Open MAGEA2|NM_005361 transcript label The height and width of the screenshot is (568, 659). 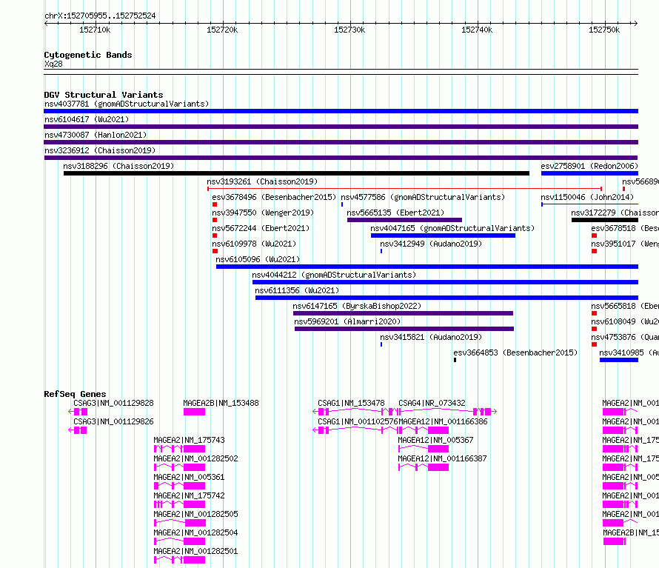click(x=189, y=477)
